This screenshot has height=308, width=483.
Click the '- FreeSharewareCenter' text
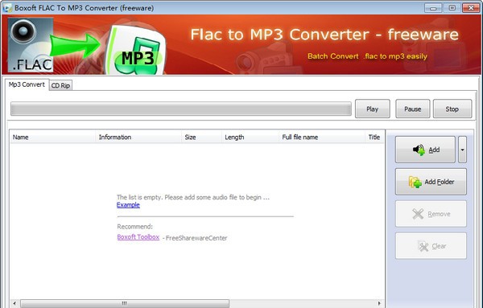(195, 238)
